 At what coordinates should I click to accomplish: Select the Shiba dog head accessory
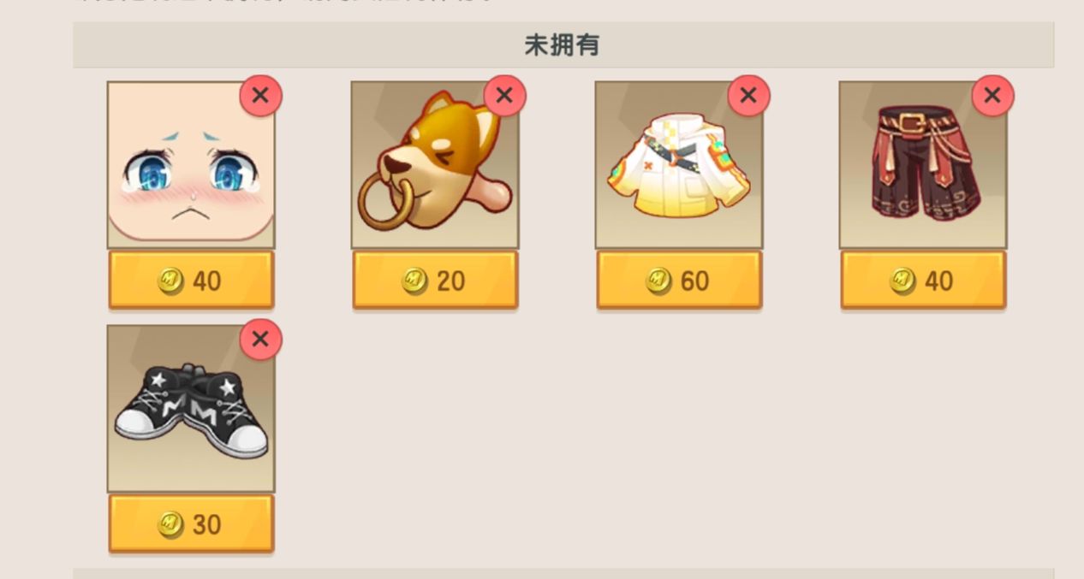[x=435, y=165]
